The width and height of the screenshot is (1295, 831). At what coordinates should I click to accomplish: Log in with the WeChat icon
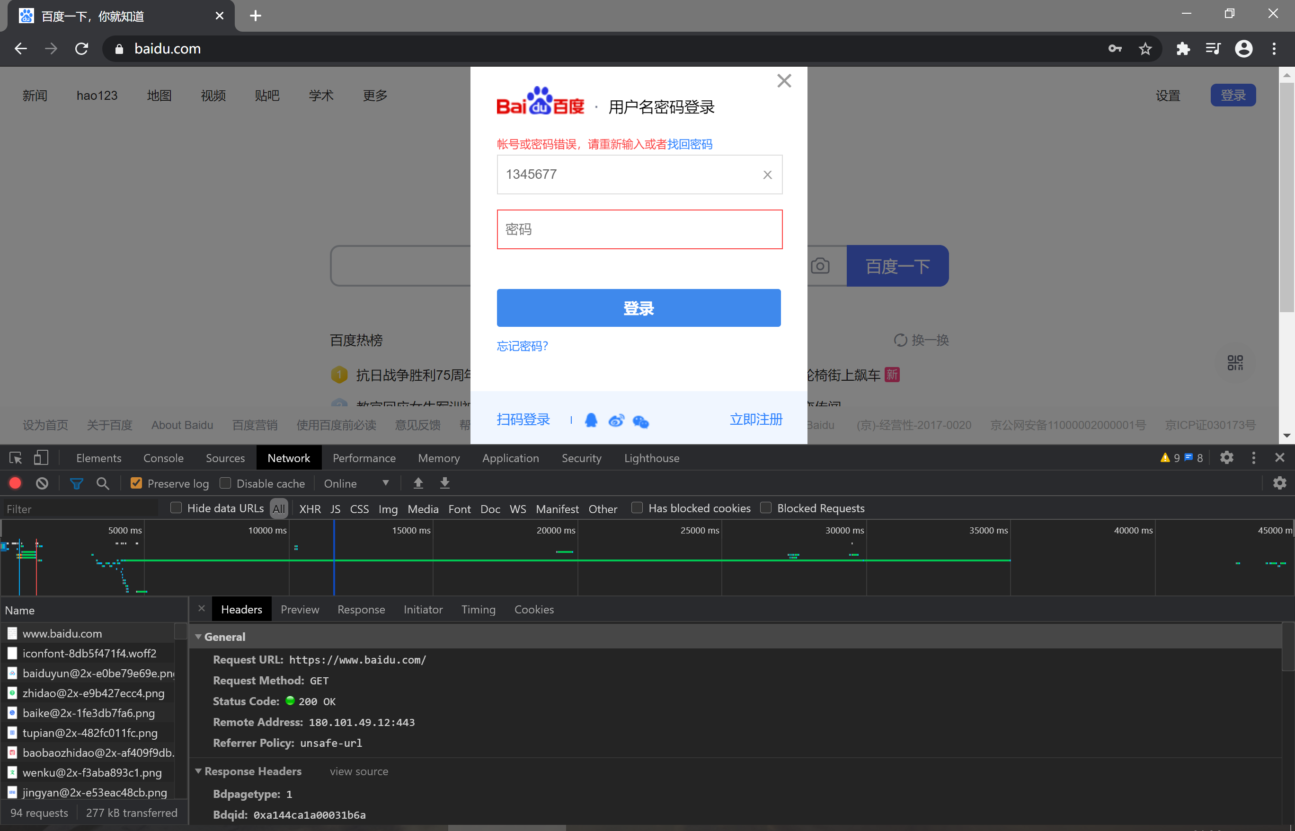(640, 421)
